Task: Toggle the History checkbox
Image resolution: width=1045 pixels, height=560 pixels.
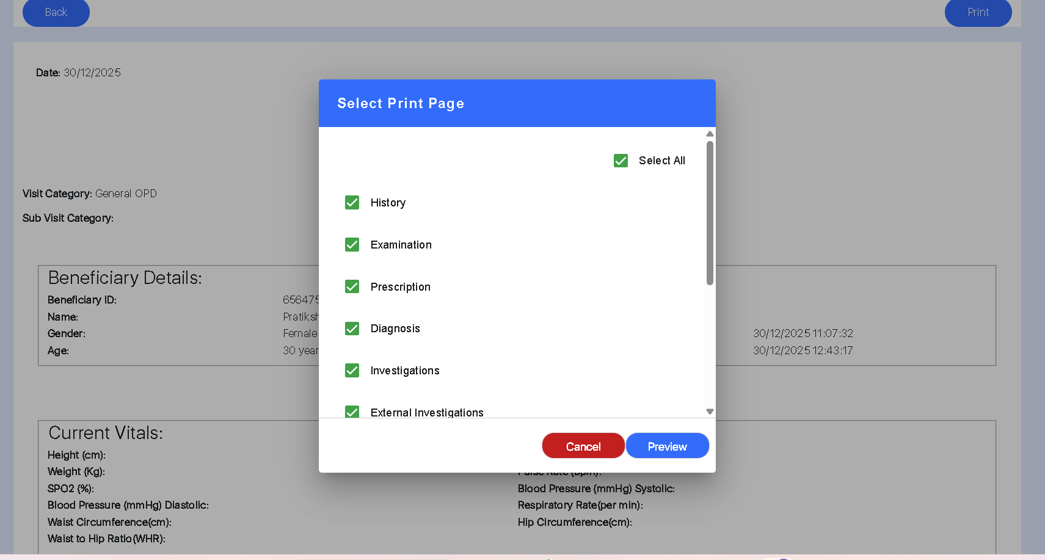Action: [x=352, y=203]
